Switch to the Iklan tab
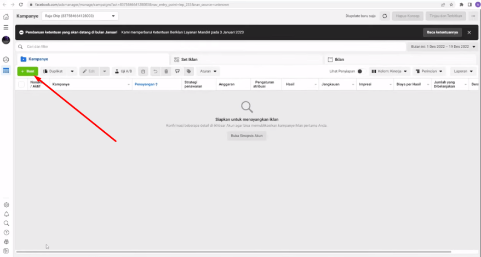The width and height of the screenshot is (481, 257). 401,60
